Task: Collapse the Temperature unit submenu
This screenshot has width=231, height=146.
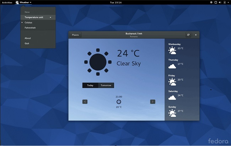Action: [x=38, y=17]
